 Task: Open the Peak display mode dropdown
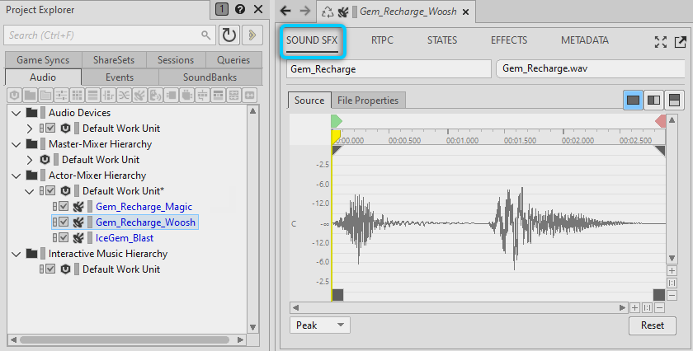pos(319,325)
